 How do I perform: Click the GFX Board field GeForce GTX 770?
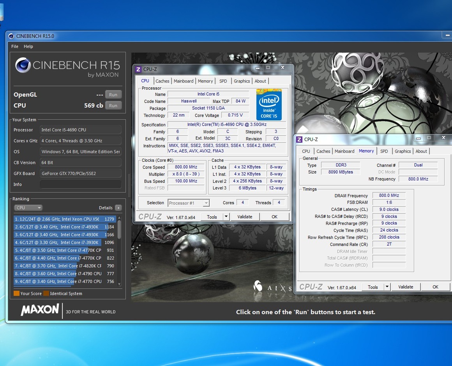tap(80, 173)
